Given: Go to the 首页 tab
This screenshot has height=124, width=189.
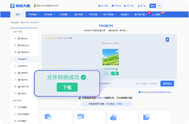Looking at the screenshot, I should [18, 14].
